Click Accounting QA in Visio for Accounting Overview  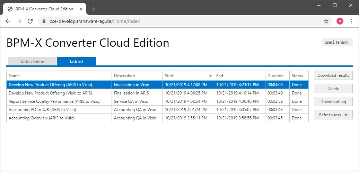(137, 118)
